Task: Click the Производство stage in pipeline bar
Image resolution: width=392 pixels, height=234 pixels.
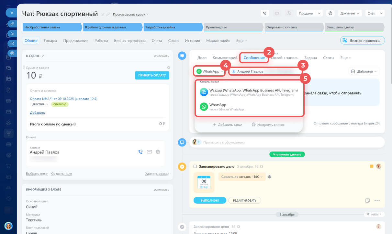Action: pyautogui.click(x=233, y=27)
